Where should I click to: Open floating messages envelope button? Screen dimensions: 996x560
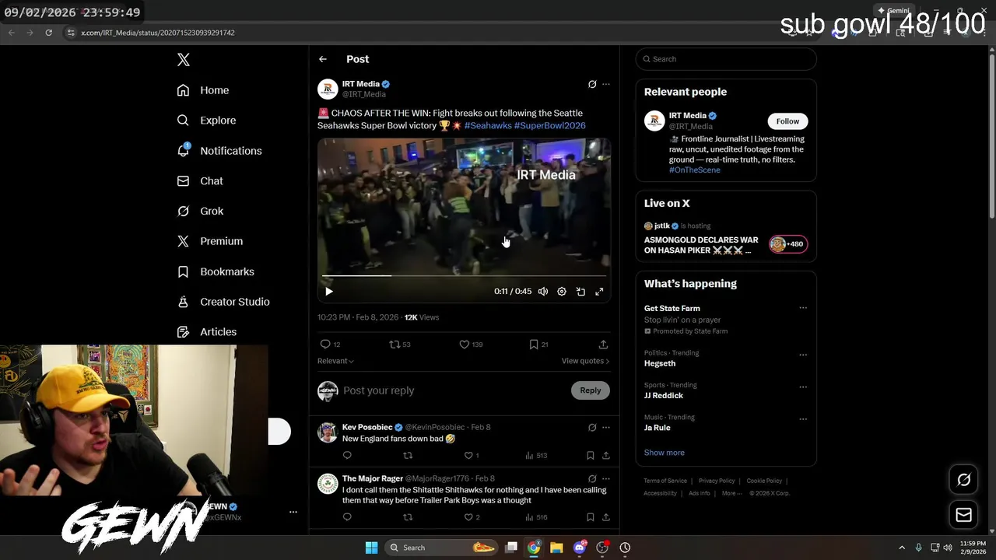[x=963, y=515]
